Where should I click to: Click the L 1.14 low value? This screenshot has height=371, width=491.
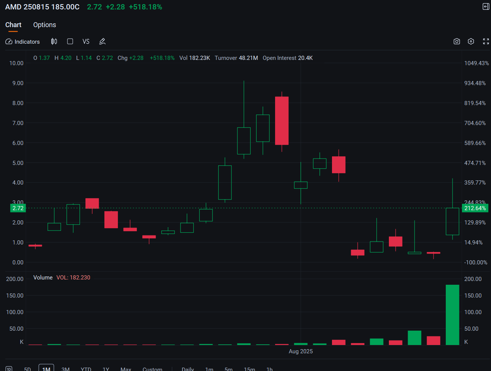[x=84, y=58]
